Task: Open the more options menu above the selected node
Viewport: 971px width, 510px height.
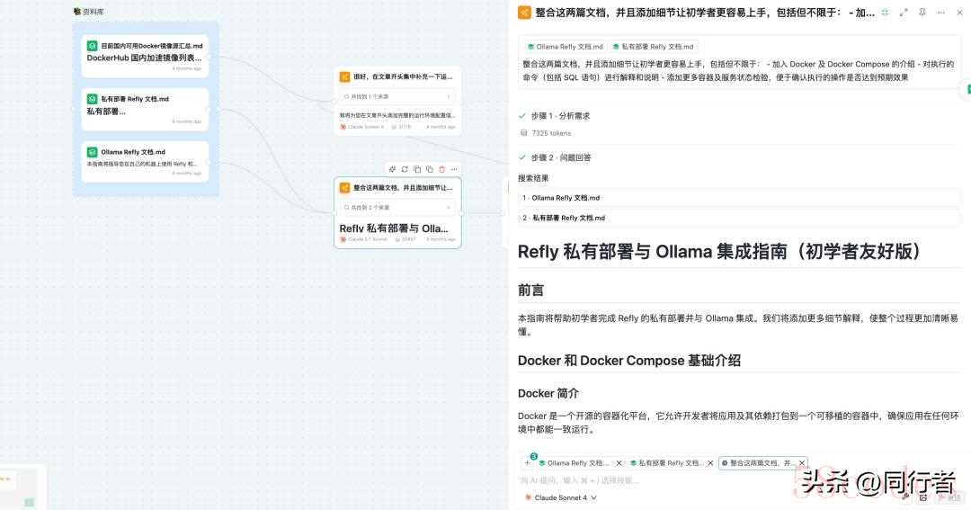Action: pyautogui.click(x=454, y=169)
